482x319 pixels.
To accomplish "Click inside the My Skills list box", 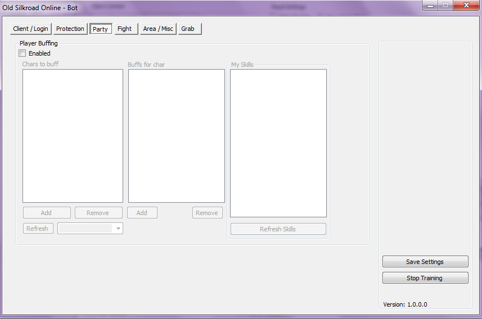I will tap(278, 143).
